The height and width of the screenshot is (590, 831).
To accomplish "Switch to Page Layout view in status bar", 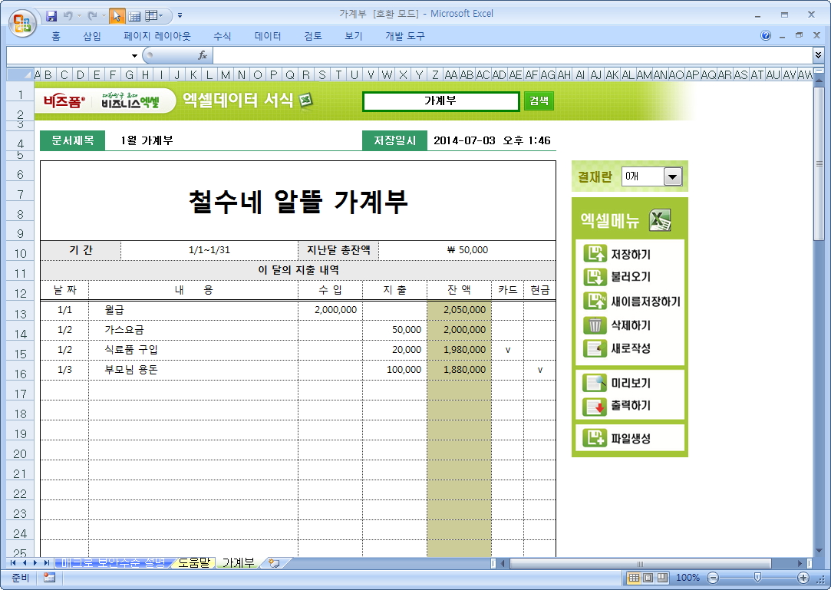I will [648, 578].
